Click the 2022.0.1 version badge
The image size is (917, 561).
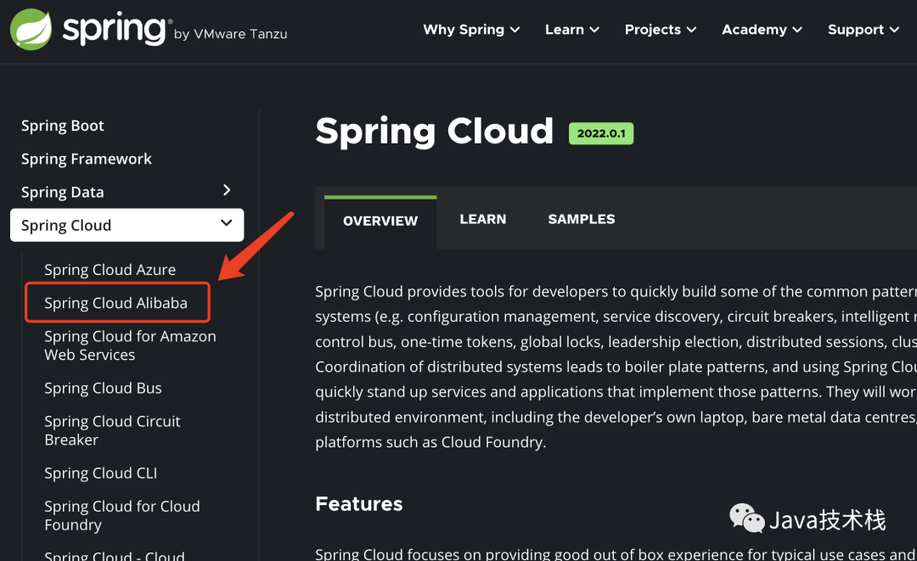[x=601, y=133]
